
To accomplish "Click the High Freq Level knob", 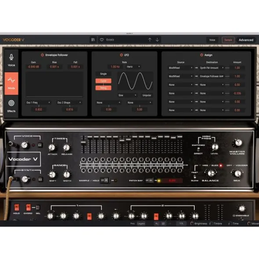I will click(215, 147).
